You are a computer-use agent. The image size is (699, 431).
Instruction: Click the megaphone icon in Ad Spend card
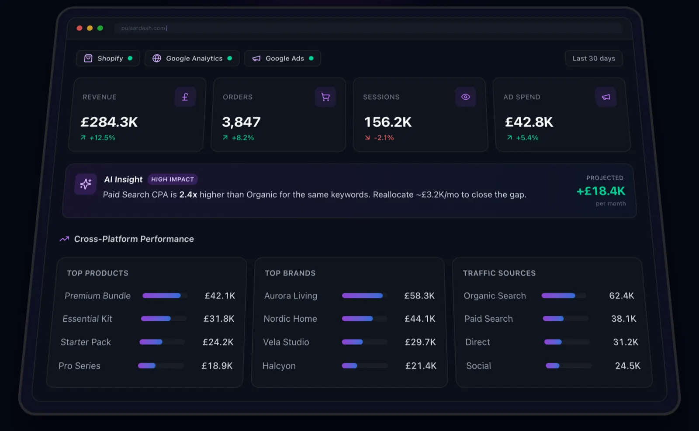point(606,97)
